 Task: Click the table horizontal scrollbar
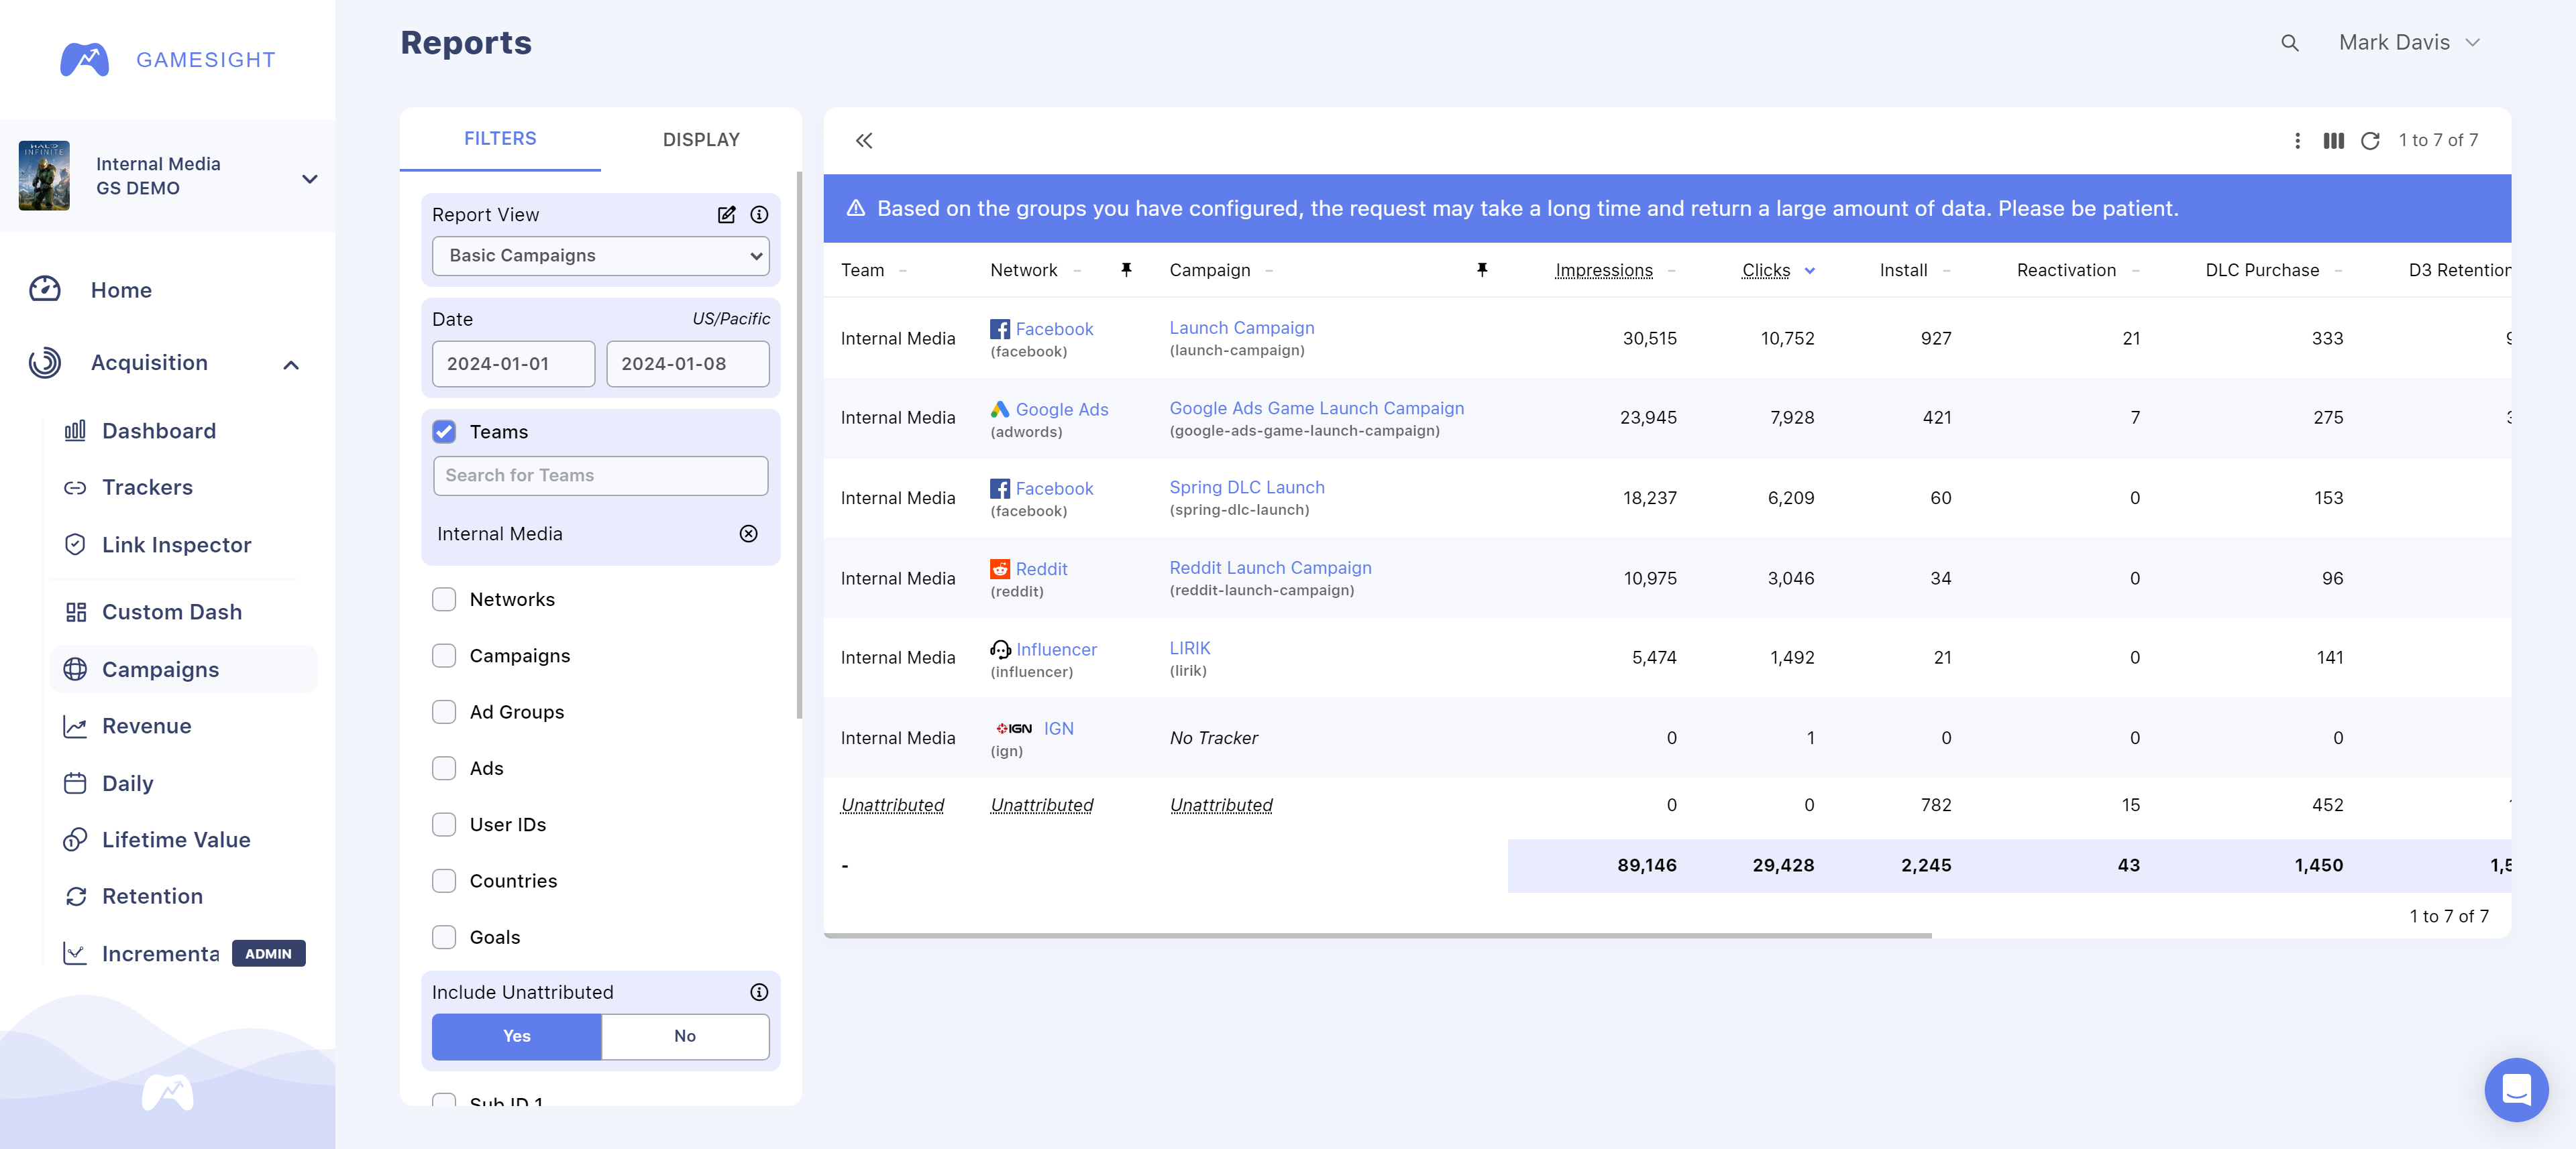(1377, 935)
